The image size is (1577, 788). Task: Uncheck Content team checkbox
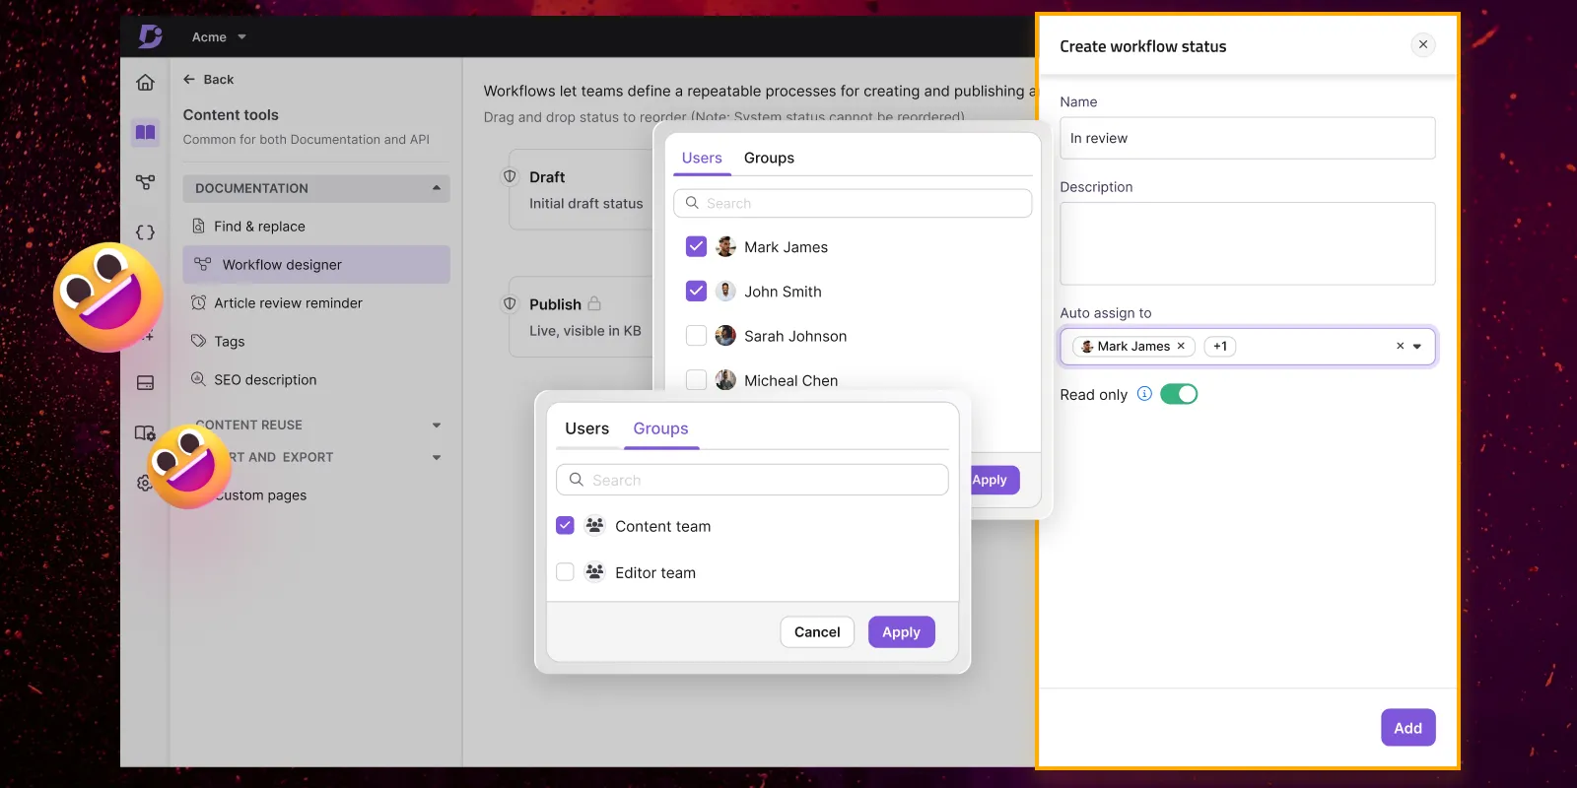pyautogui.click(x=565, y=525)
